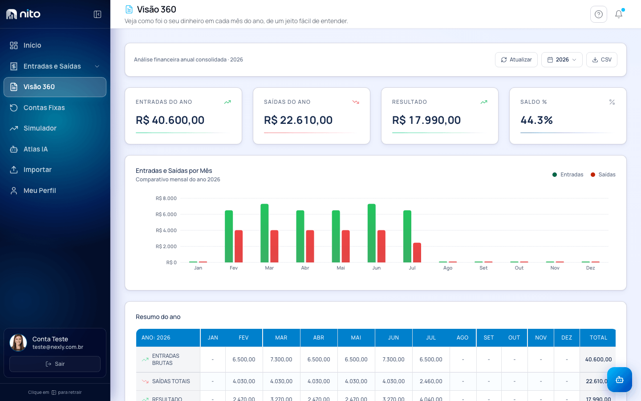This screenshot has width=641, height=401.
Task: Open the notifications bell
Action: pyautogui.click(x=619, y=14)
